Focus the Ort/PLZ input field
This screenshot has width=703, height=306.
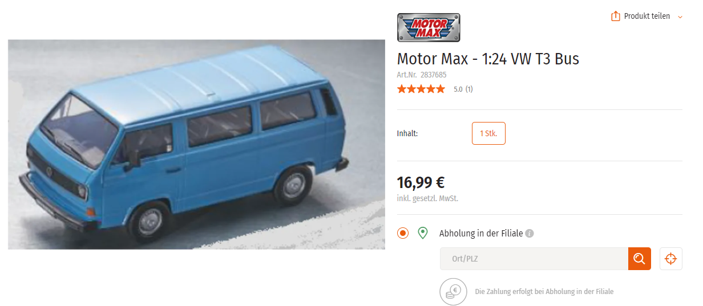tap(534, 259)
